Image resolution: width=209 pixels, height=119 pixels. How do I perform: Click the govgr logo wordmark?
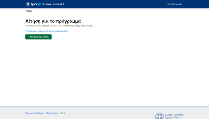(36, 4)
